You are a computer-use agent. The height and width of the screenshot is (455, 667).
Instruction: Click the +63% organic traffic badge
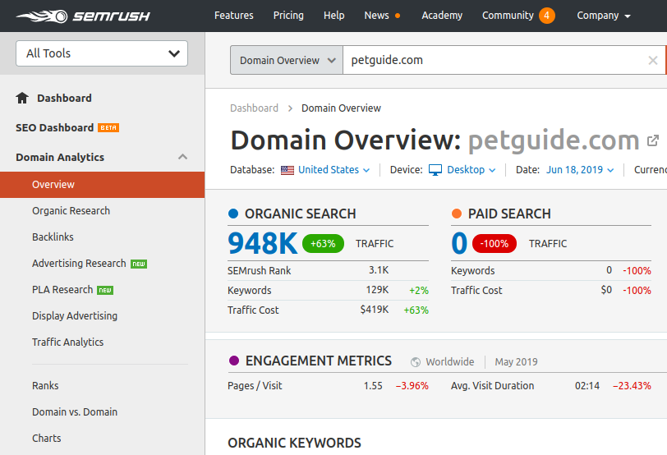tap(323, 244)
